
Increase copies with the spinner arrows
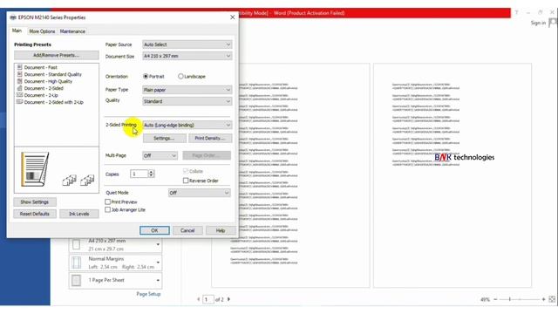[x=151, y=172]
